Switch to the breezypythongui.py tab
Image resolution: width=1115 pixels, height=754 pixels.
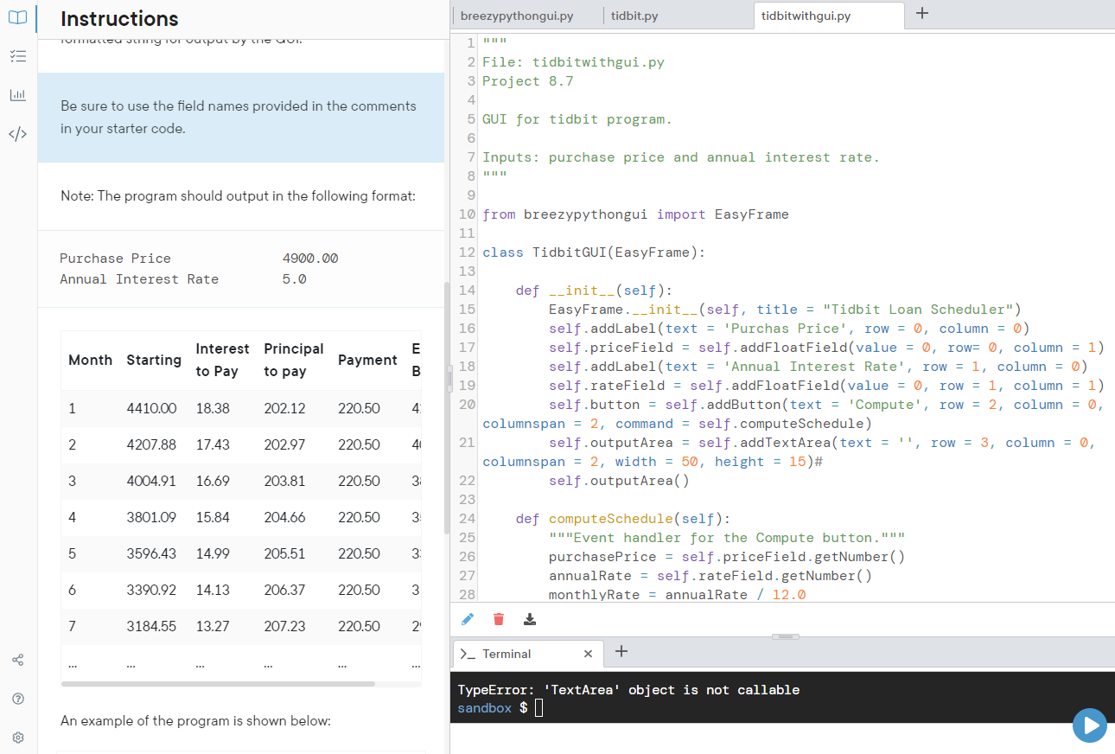tap(517, 16)
